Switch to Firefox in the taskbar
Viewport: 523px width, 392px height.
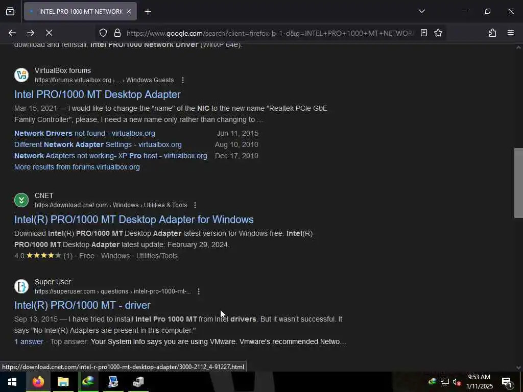point(38,382)
